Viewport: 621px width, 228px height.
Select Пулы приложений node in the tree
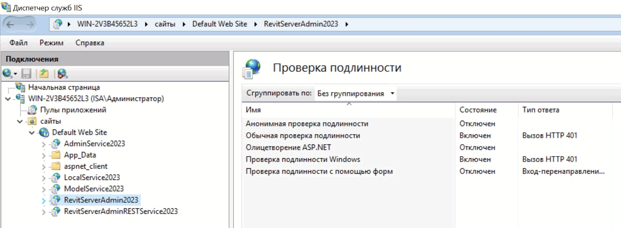pos(73,110)
